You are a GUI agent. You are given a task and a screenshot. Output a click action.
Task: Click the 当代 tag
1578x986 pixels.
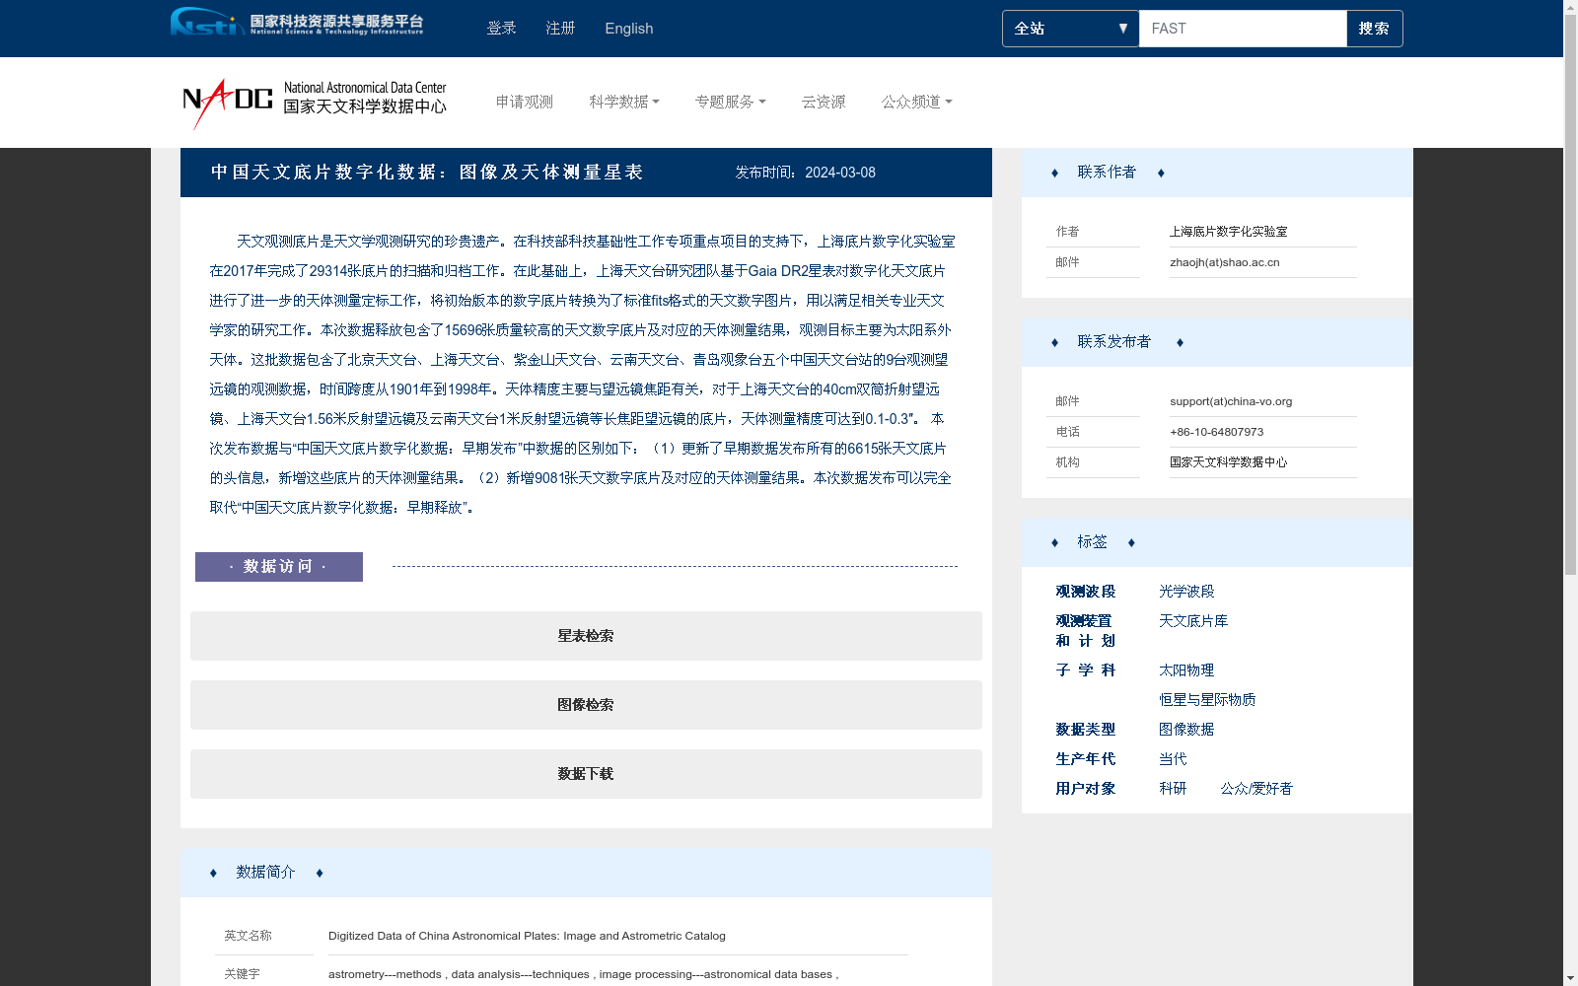click(1173, 759)
